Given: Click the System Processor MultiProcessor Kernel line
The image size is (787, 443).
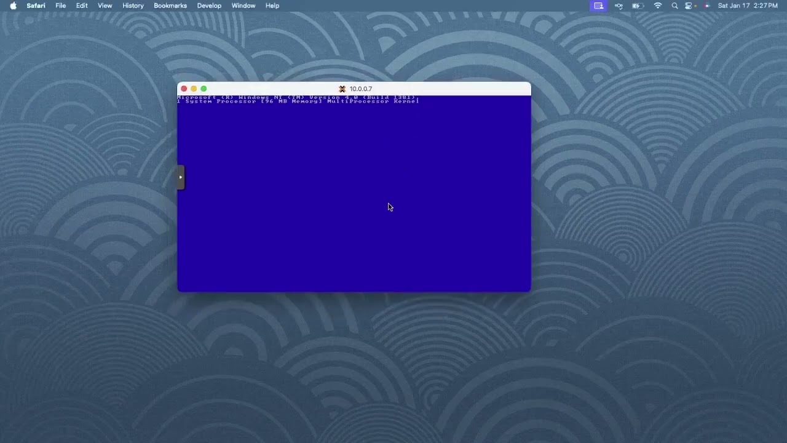Looking at the screenshot, I should pyautogui.click(x=298, y=102).
